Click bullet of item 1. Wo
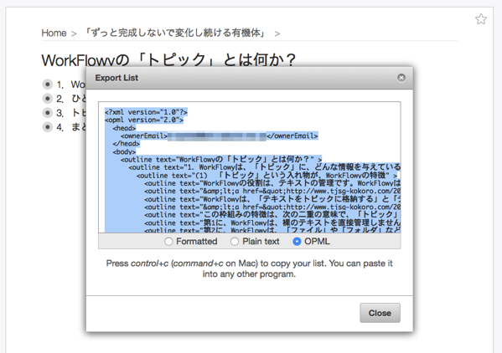Screen dimensions: 502x353 point(48,84)
